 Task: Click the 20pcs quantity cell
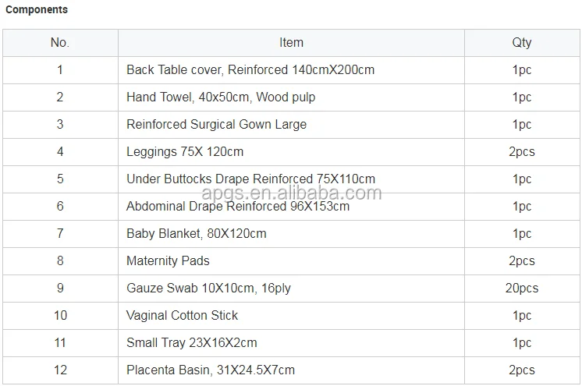521,289
